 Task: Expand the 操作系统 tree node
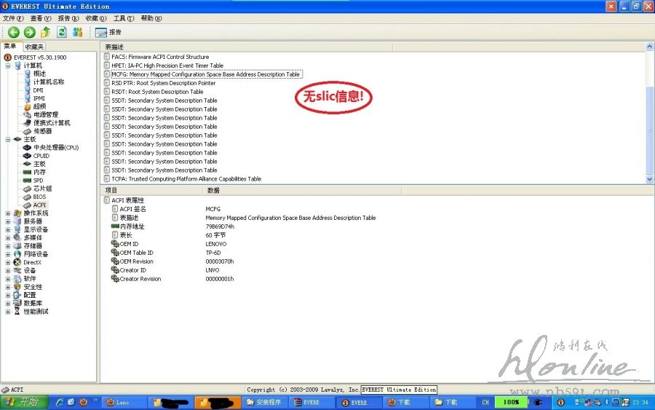tap(8, 213)
